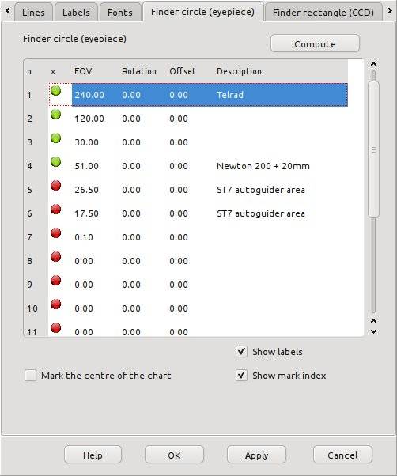397x476 pixels.
Task: Click the vertical scrollbar thumb of the table
Action: (x=373, y=149)
